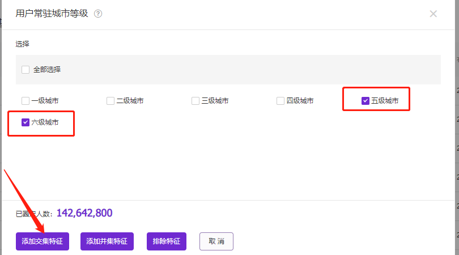Screen dimensions: 459x255
Task: Click the 已圈定人数 label
Action: (34, 214)
